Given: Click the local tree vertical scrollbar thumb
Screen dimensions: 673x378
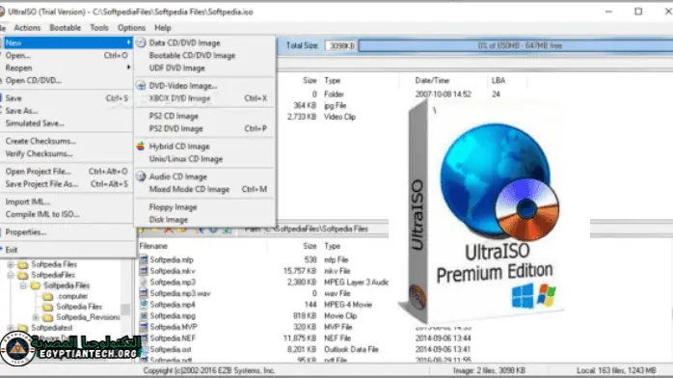Looking at the screenshot, I should pos(125,309).
